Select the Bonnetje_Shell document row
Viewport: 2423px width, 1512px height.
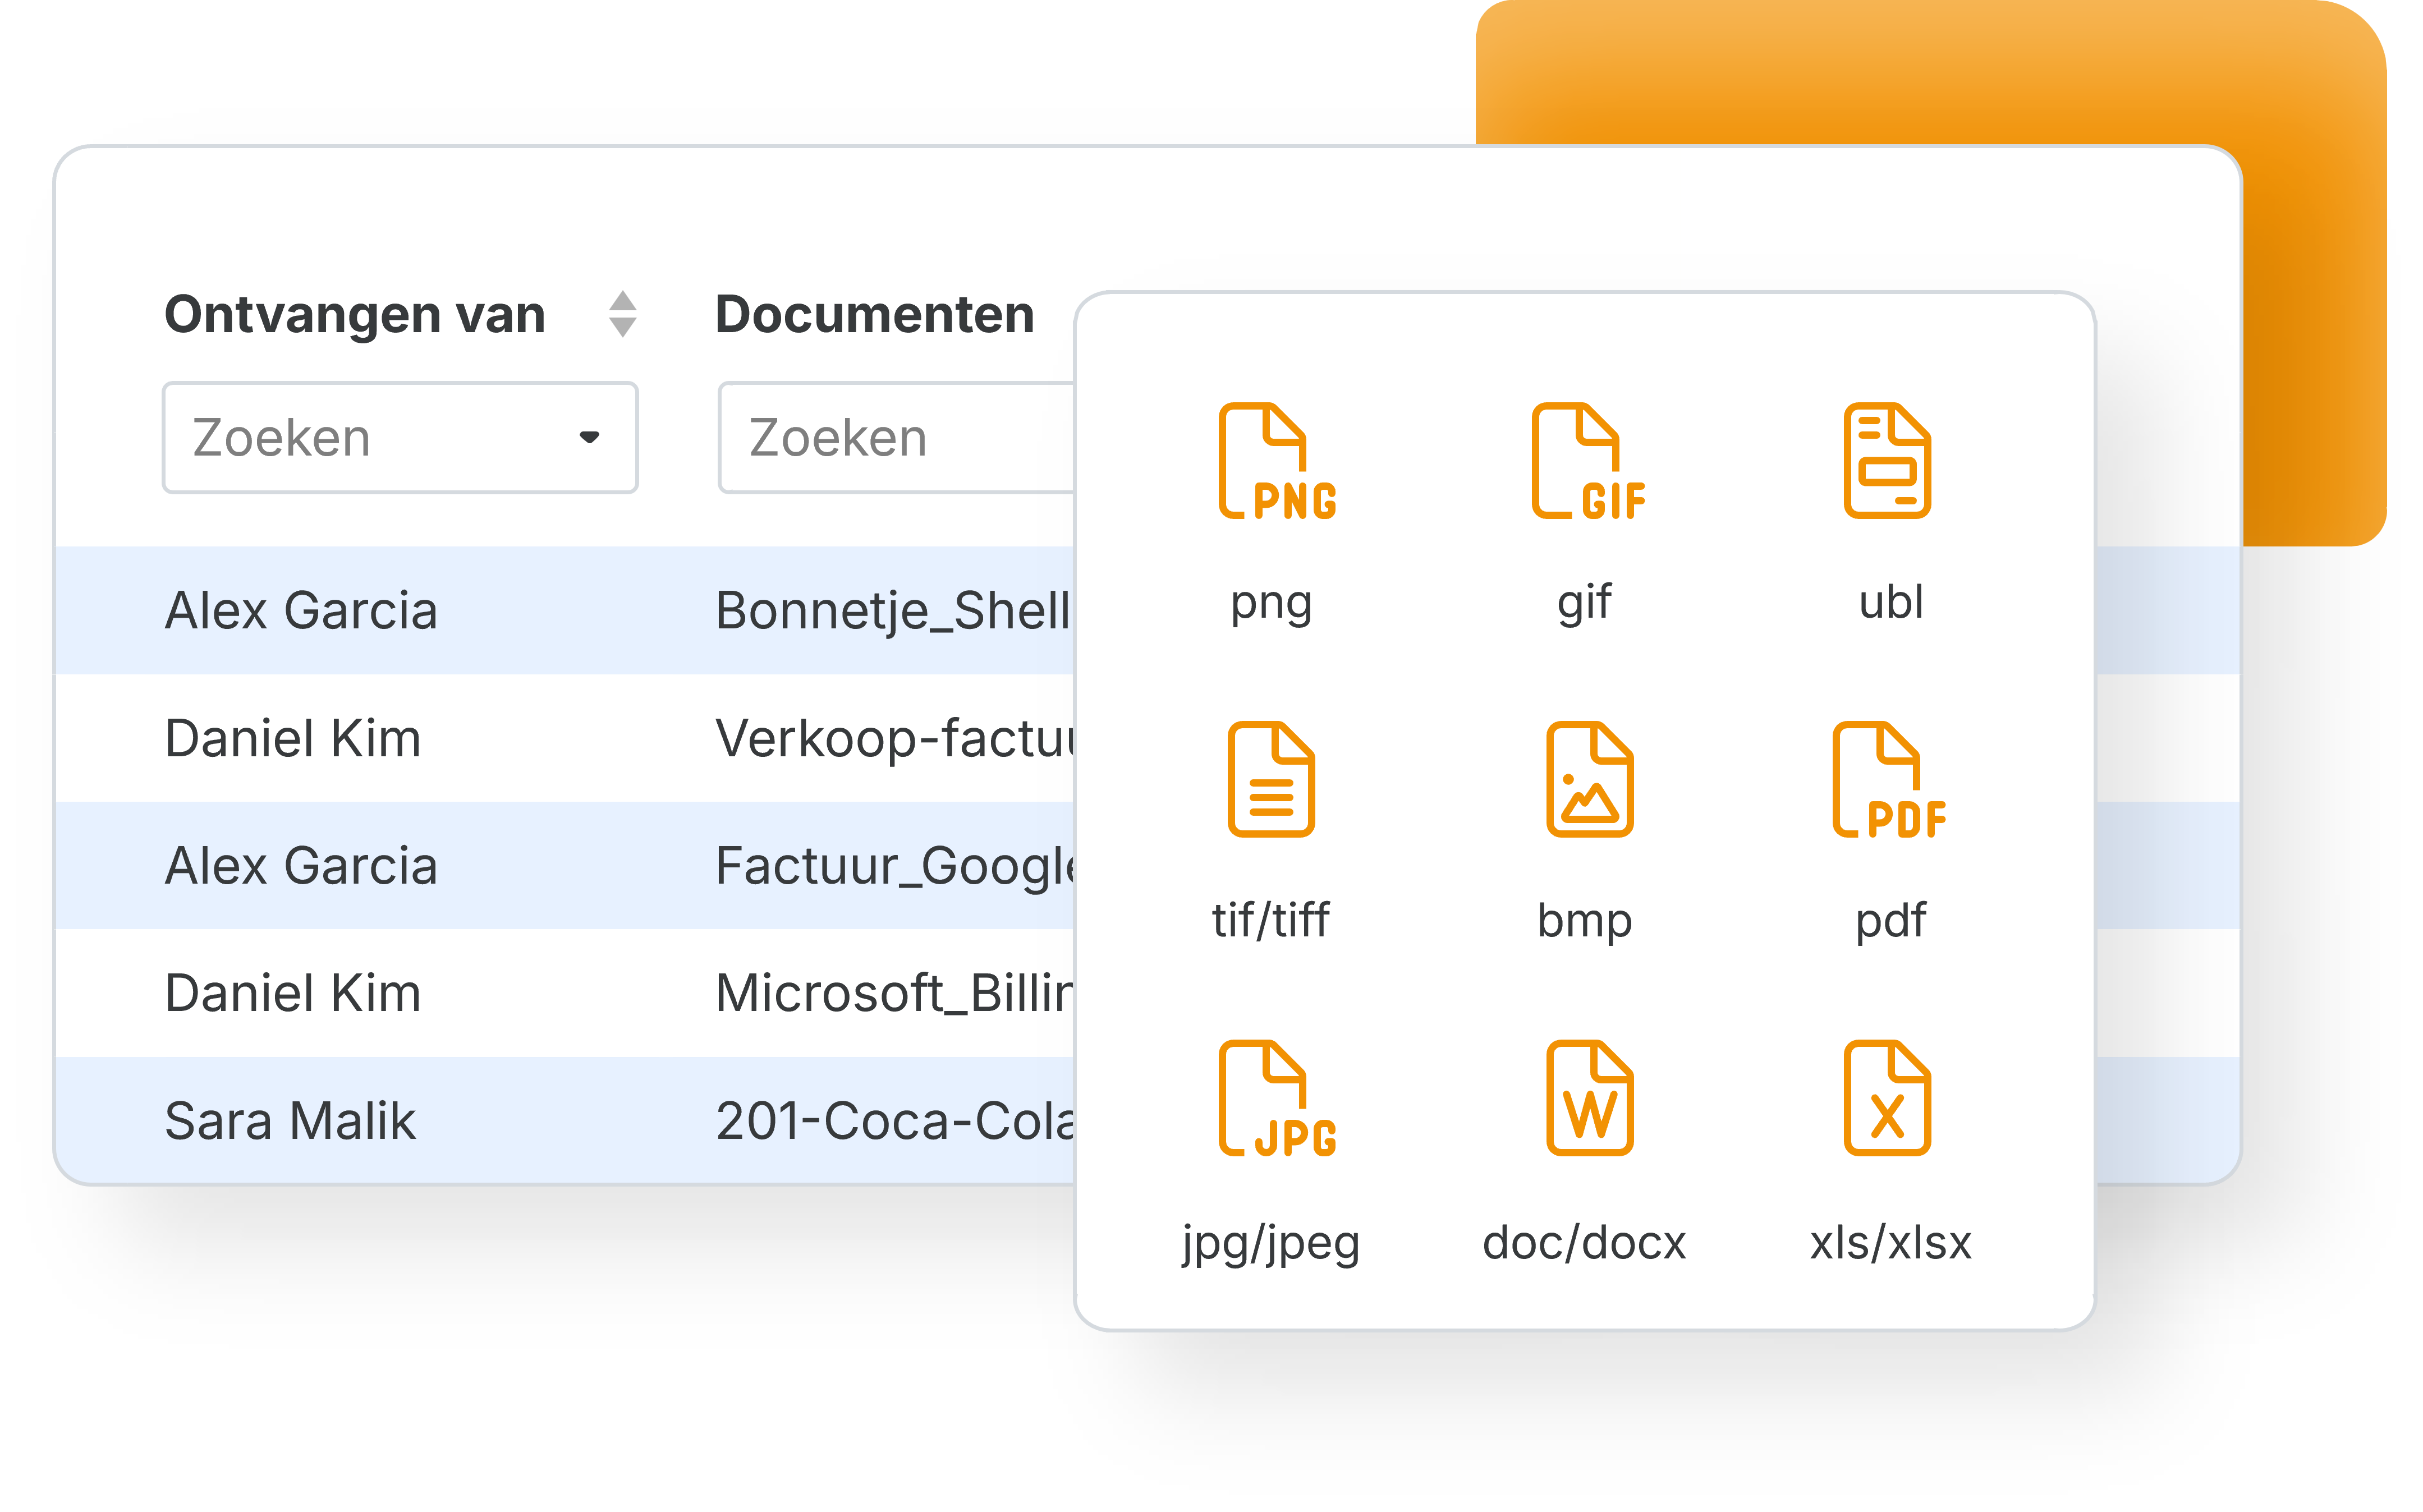(892, 610)
